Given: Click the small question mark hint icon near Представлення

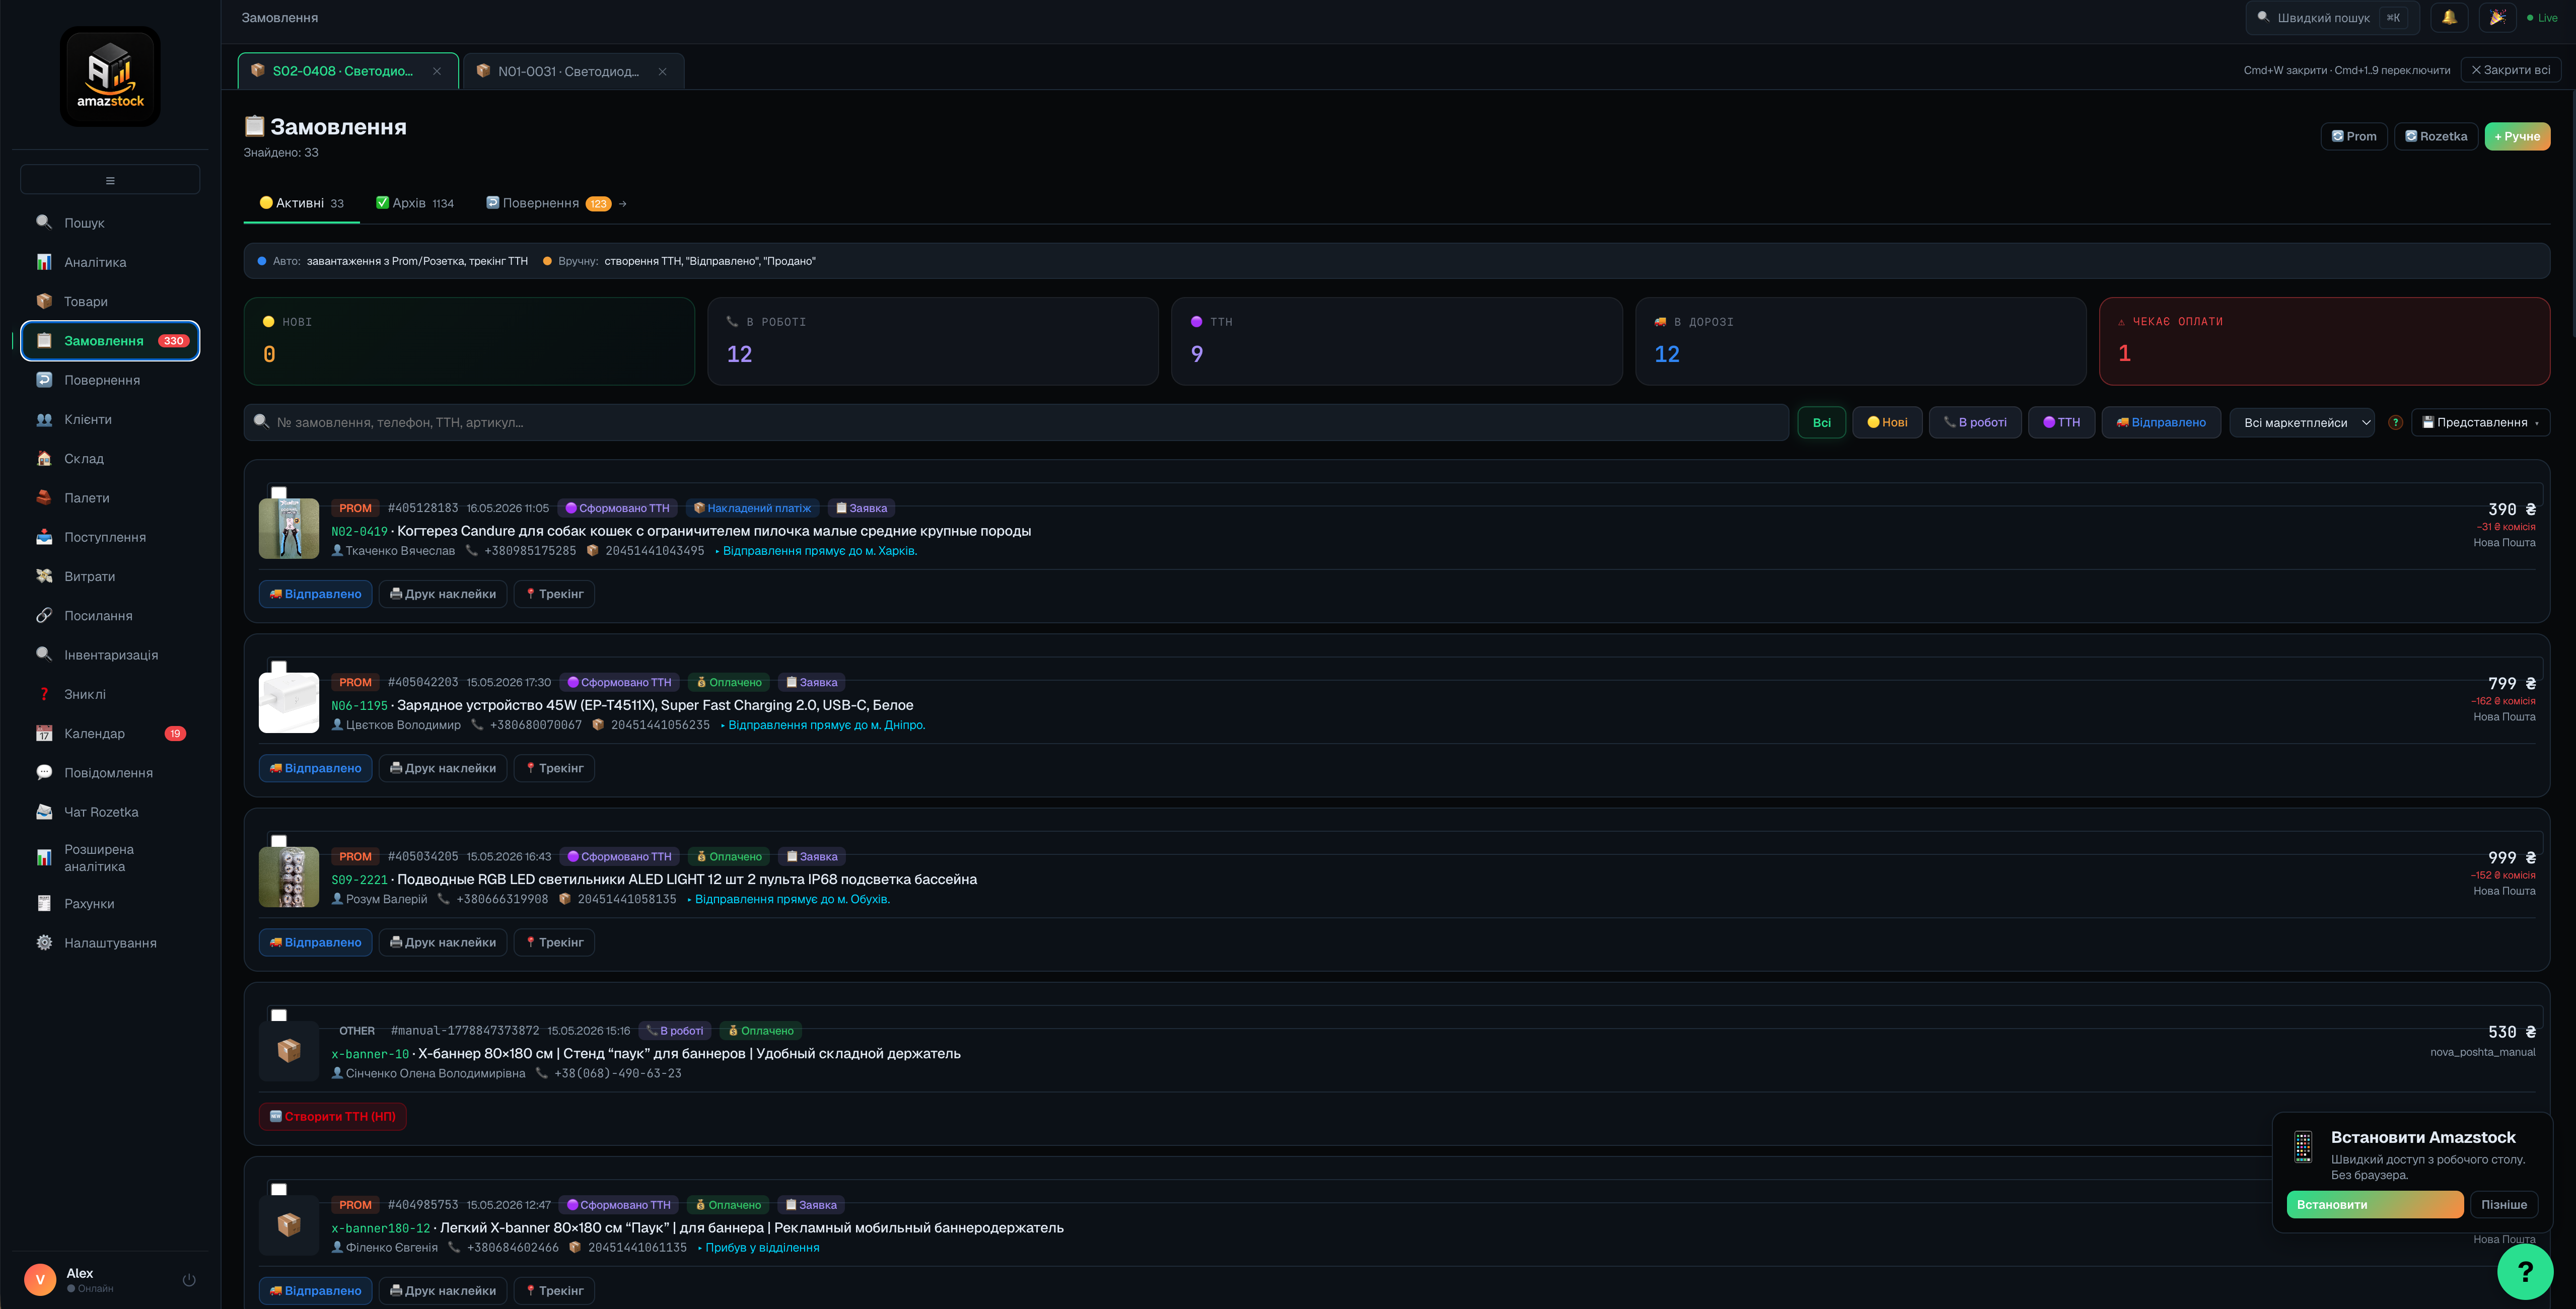Looking at the screenshot, I should coord(2395,422).
